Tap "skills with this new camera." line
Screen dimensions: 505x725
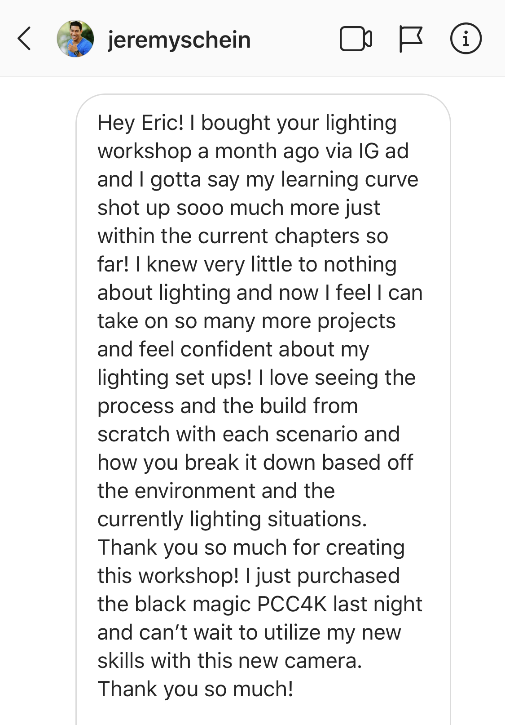coord(230,661)
